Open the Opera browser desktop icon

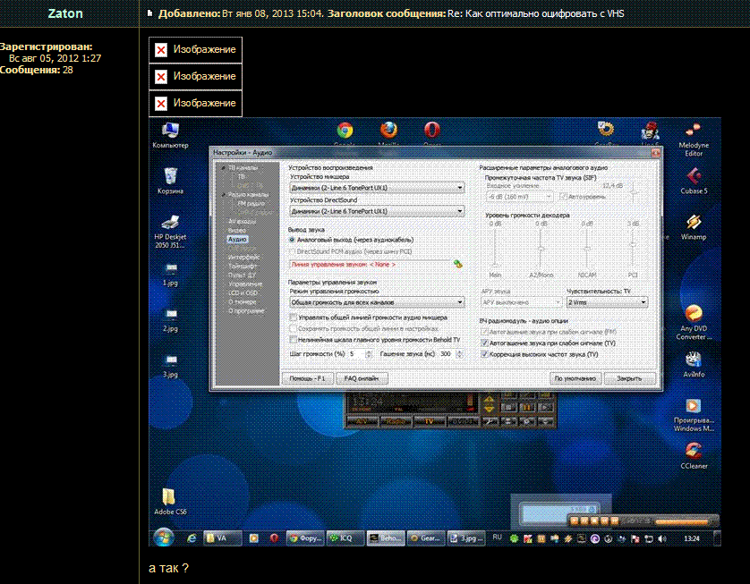[431, 131]
